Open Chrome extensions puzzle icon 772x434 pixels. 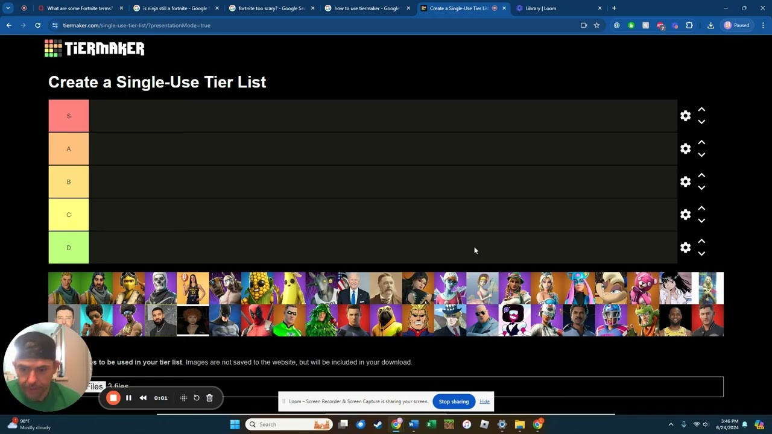click(x=689, y=25)
